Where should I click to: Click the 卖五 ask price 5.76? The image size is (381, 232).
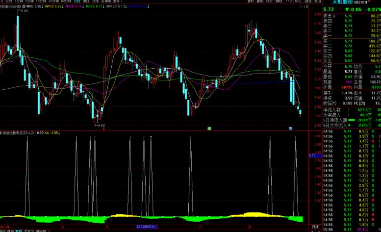(x=349, y=16)
